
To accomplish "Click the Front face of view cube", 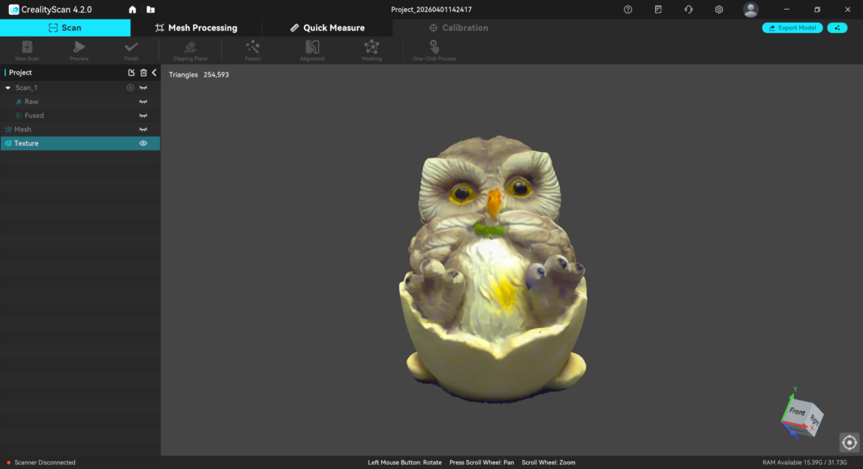I will point(796,412).
